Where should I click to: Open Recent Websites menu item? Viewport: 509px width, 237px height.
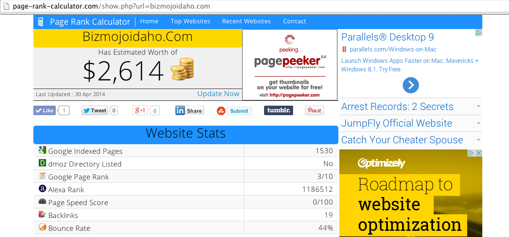point(246,21)
